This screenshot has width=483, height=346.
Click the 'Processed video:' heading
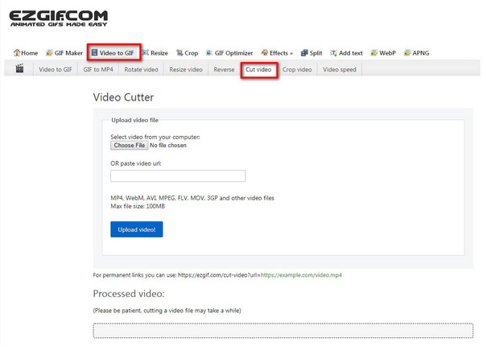[129, 294]
